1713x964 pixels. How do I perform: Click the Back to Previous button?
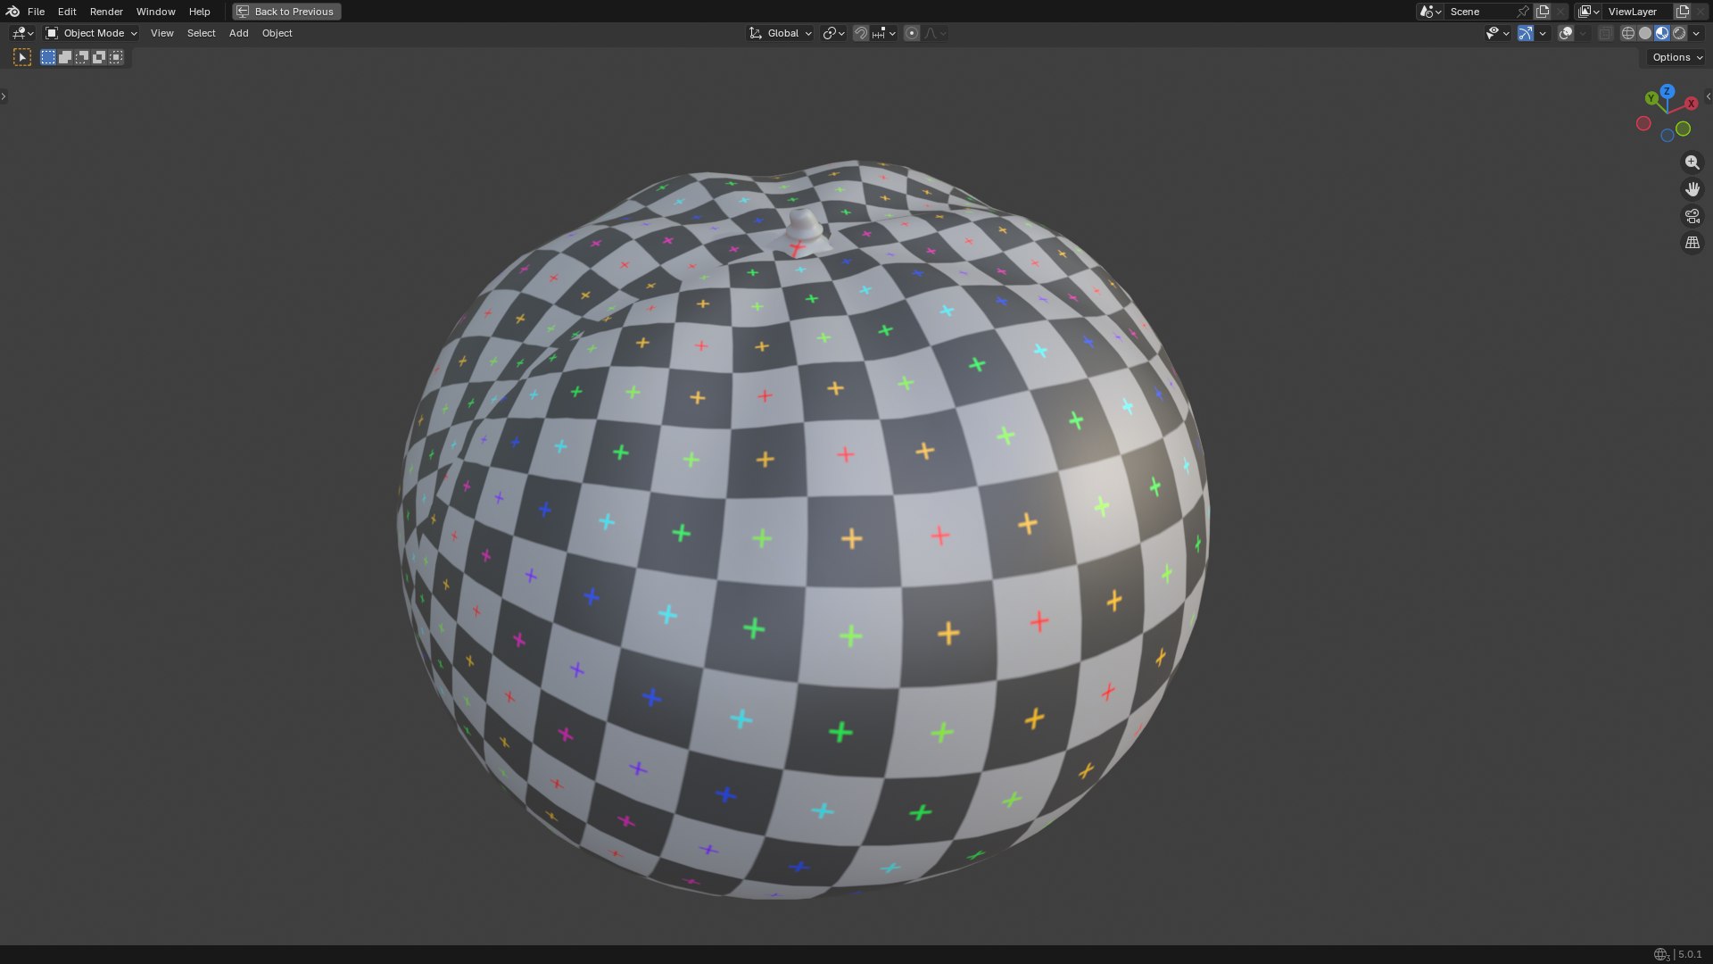coord(286,12)
